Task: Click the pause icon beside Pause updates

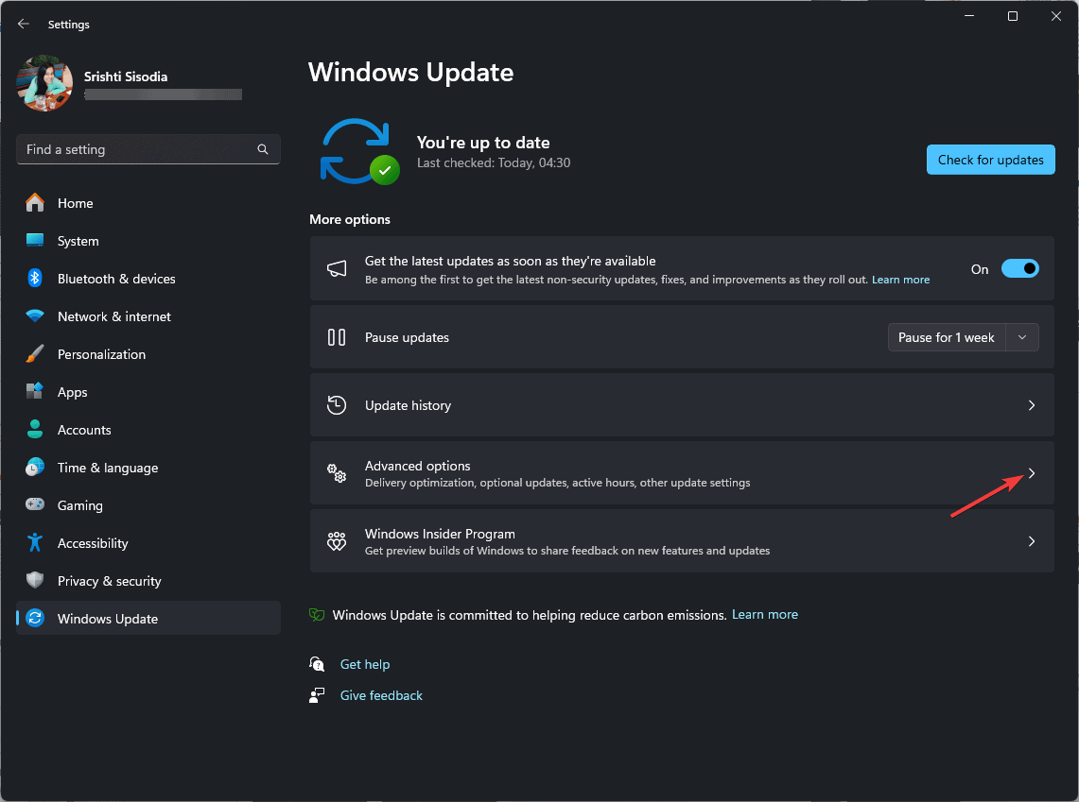Action: [337, 337]
